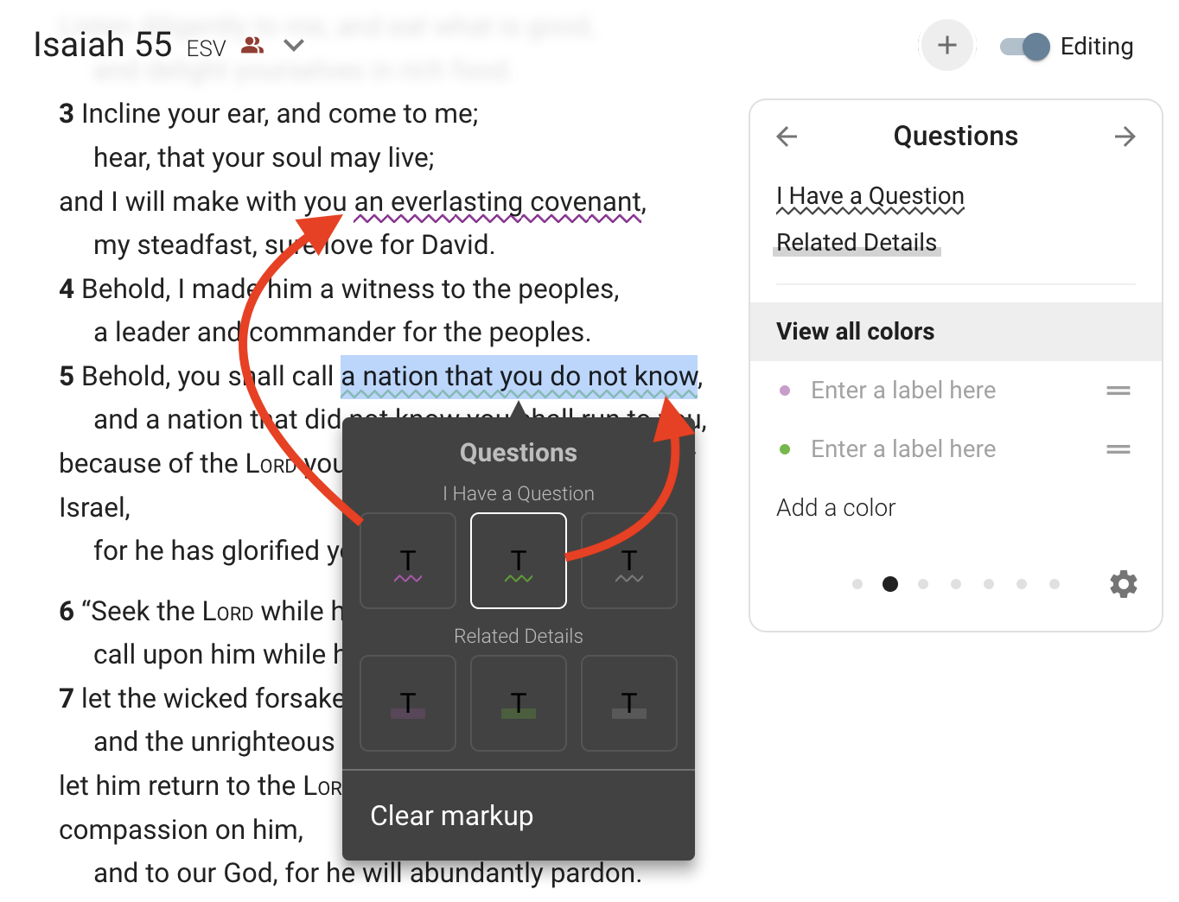1179x902 pixels.
Task: Click verse number 7
Action: 67,699
